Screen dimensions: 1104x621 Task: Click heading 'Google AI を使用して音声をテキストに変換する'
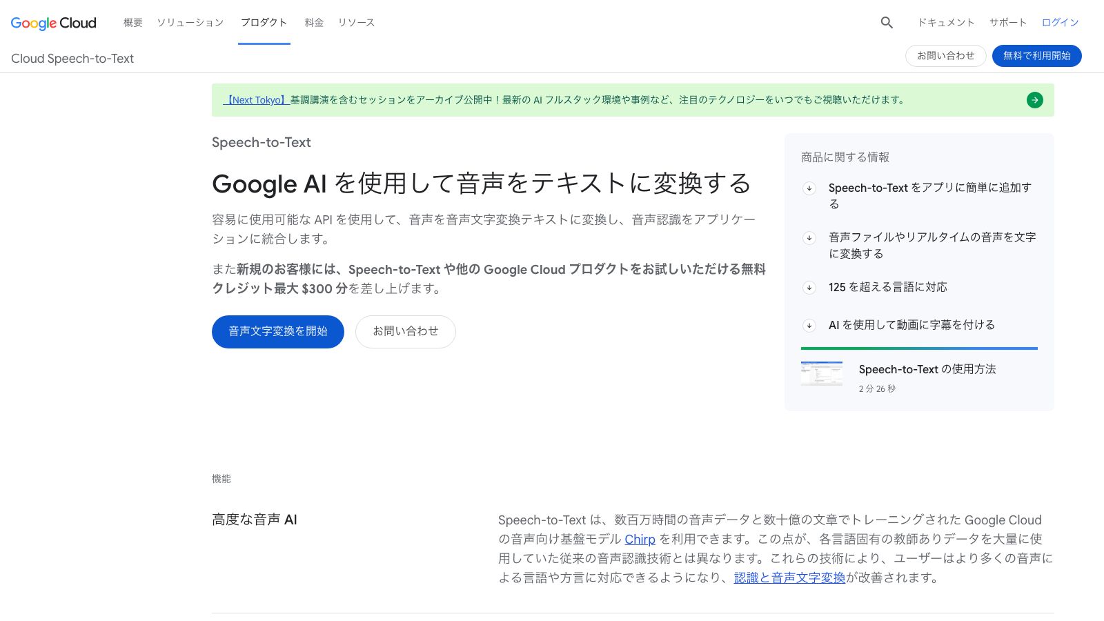point(482,184)
